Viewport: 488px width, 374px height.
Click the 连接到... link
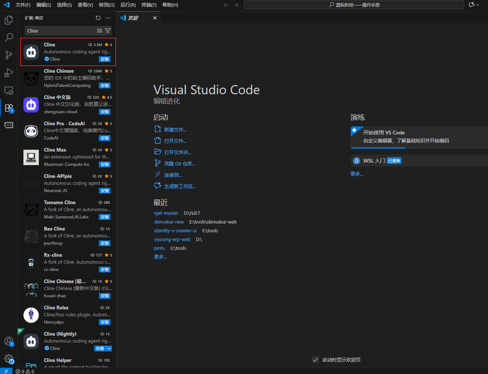[x=173, y=175]
